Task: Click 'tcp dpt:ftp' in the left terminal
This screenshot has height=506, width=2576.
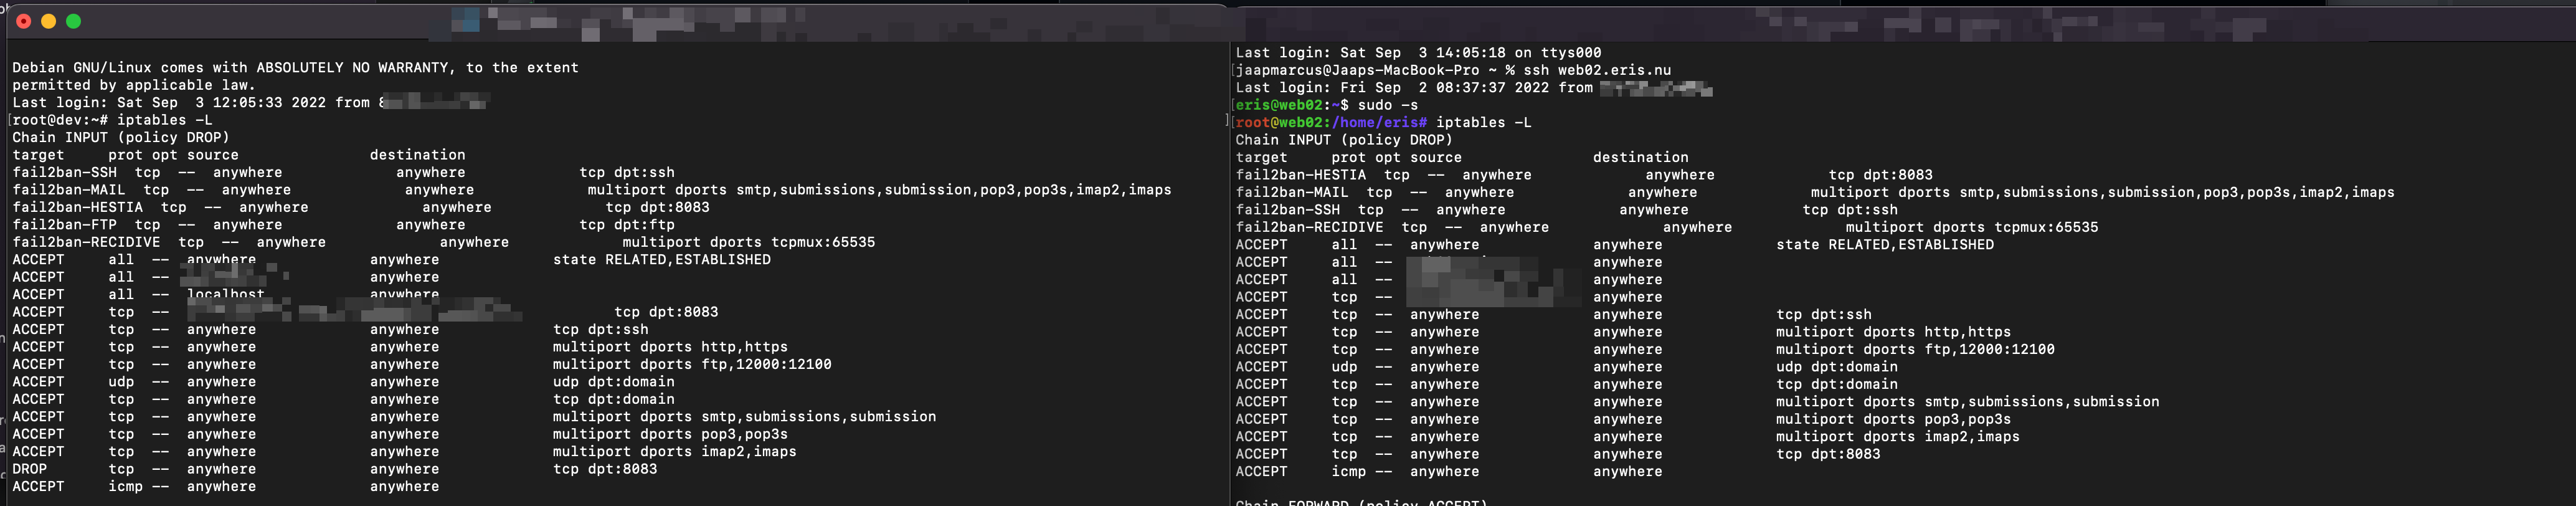Action: pyautogui.click(x=627, y=225)
